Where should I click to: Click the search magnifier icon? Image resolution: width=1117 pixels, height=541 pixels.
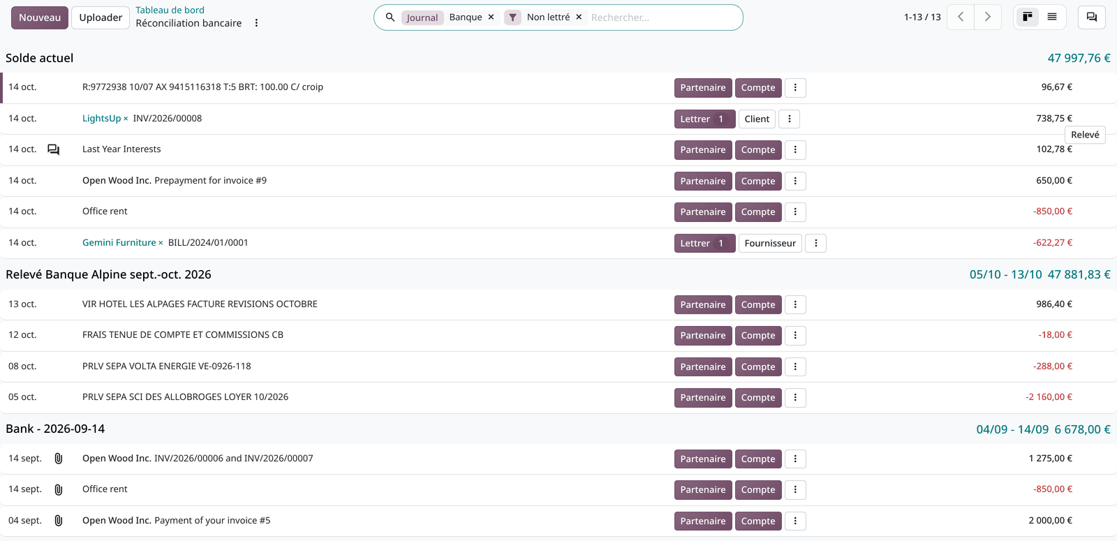click(390, 17)
